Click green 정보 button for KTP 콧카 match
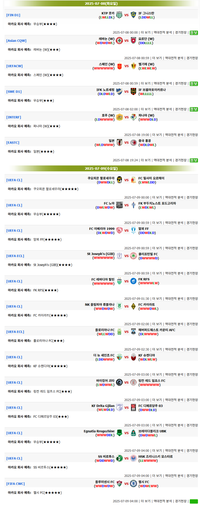 click(194, 33)
